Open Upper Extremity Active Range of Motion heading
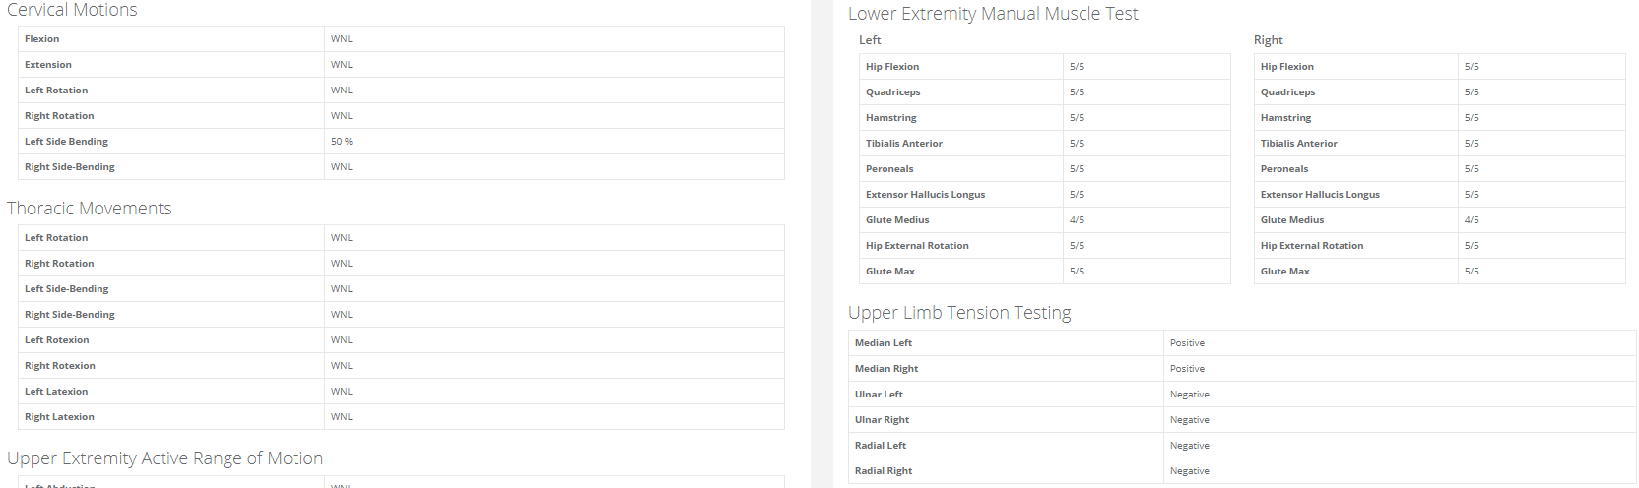The width and height of the screenshot is (1639, 488). point(165,458)
